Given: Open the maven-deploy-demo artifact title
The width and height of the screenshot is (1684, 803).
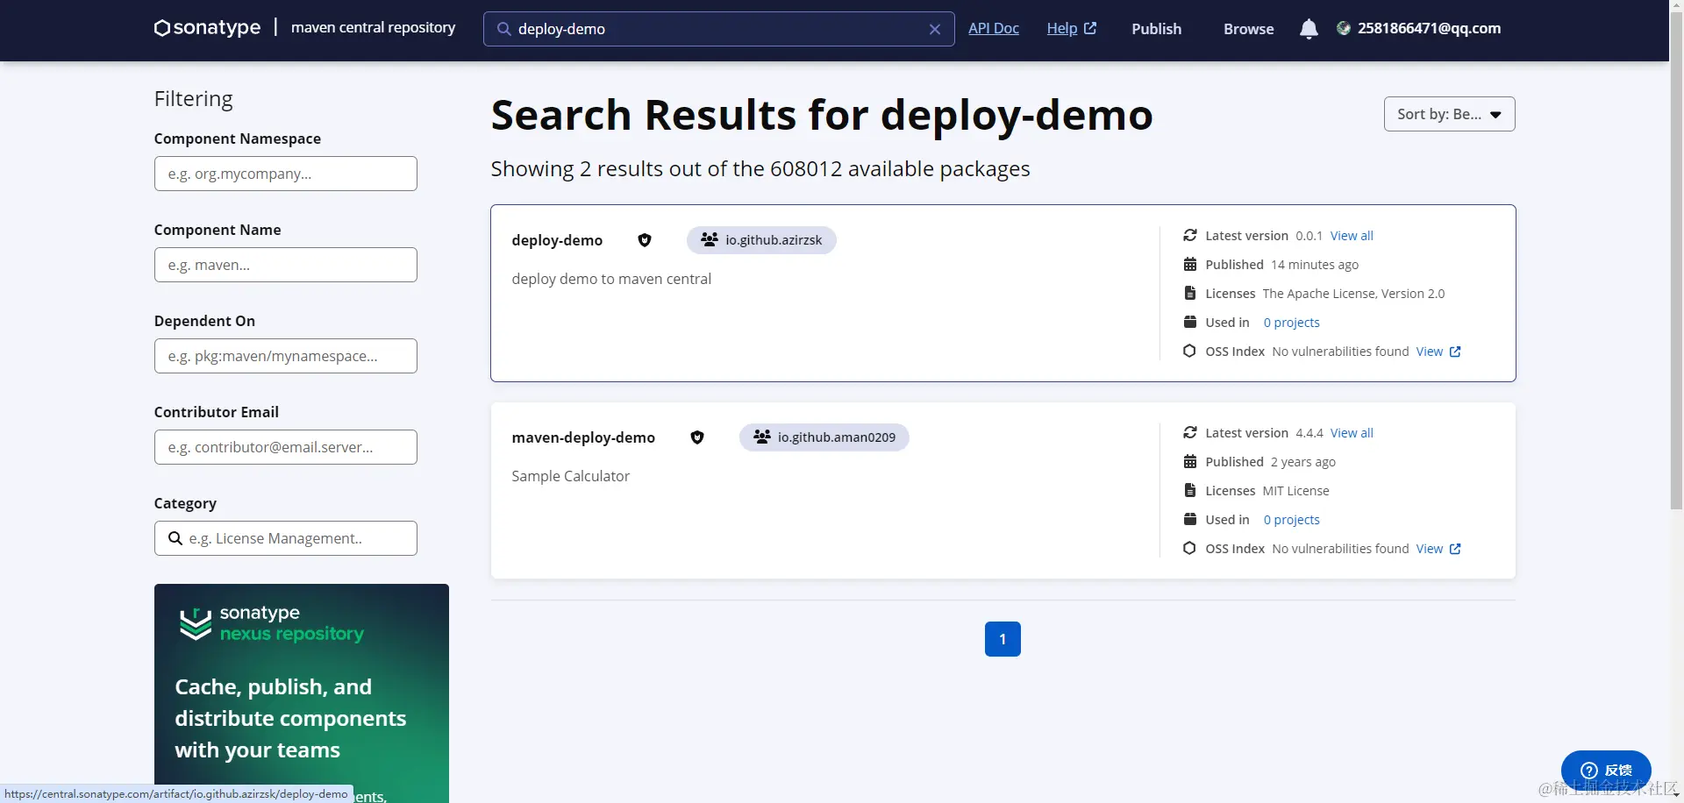Looking at the screenshot, I should [583, 437].
